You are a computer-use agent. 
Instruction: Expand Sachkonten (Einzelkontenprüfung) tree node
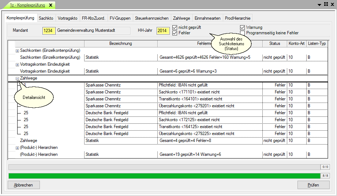[17, 51]
